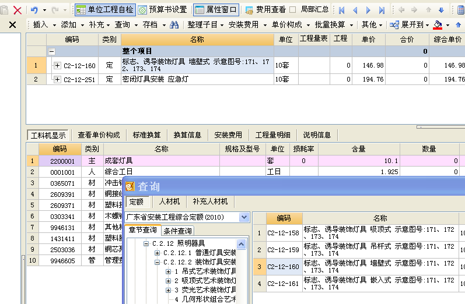The image size is (465, 304).
Task: Collapse C.2.12.2 装饰灯具安装 node
Action: point(157,262)
